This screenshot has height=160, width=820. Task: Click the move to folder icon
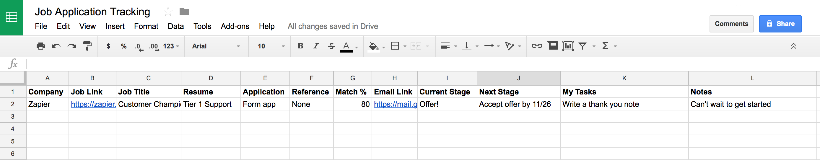(184, 12)
